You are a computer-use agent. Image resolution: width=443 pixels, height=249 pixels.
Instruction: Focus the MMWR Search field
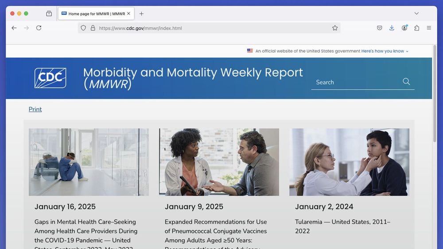[358, 82]
